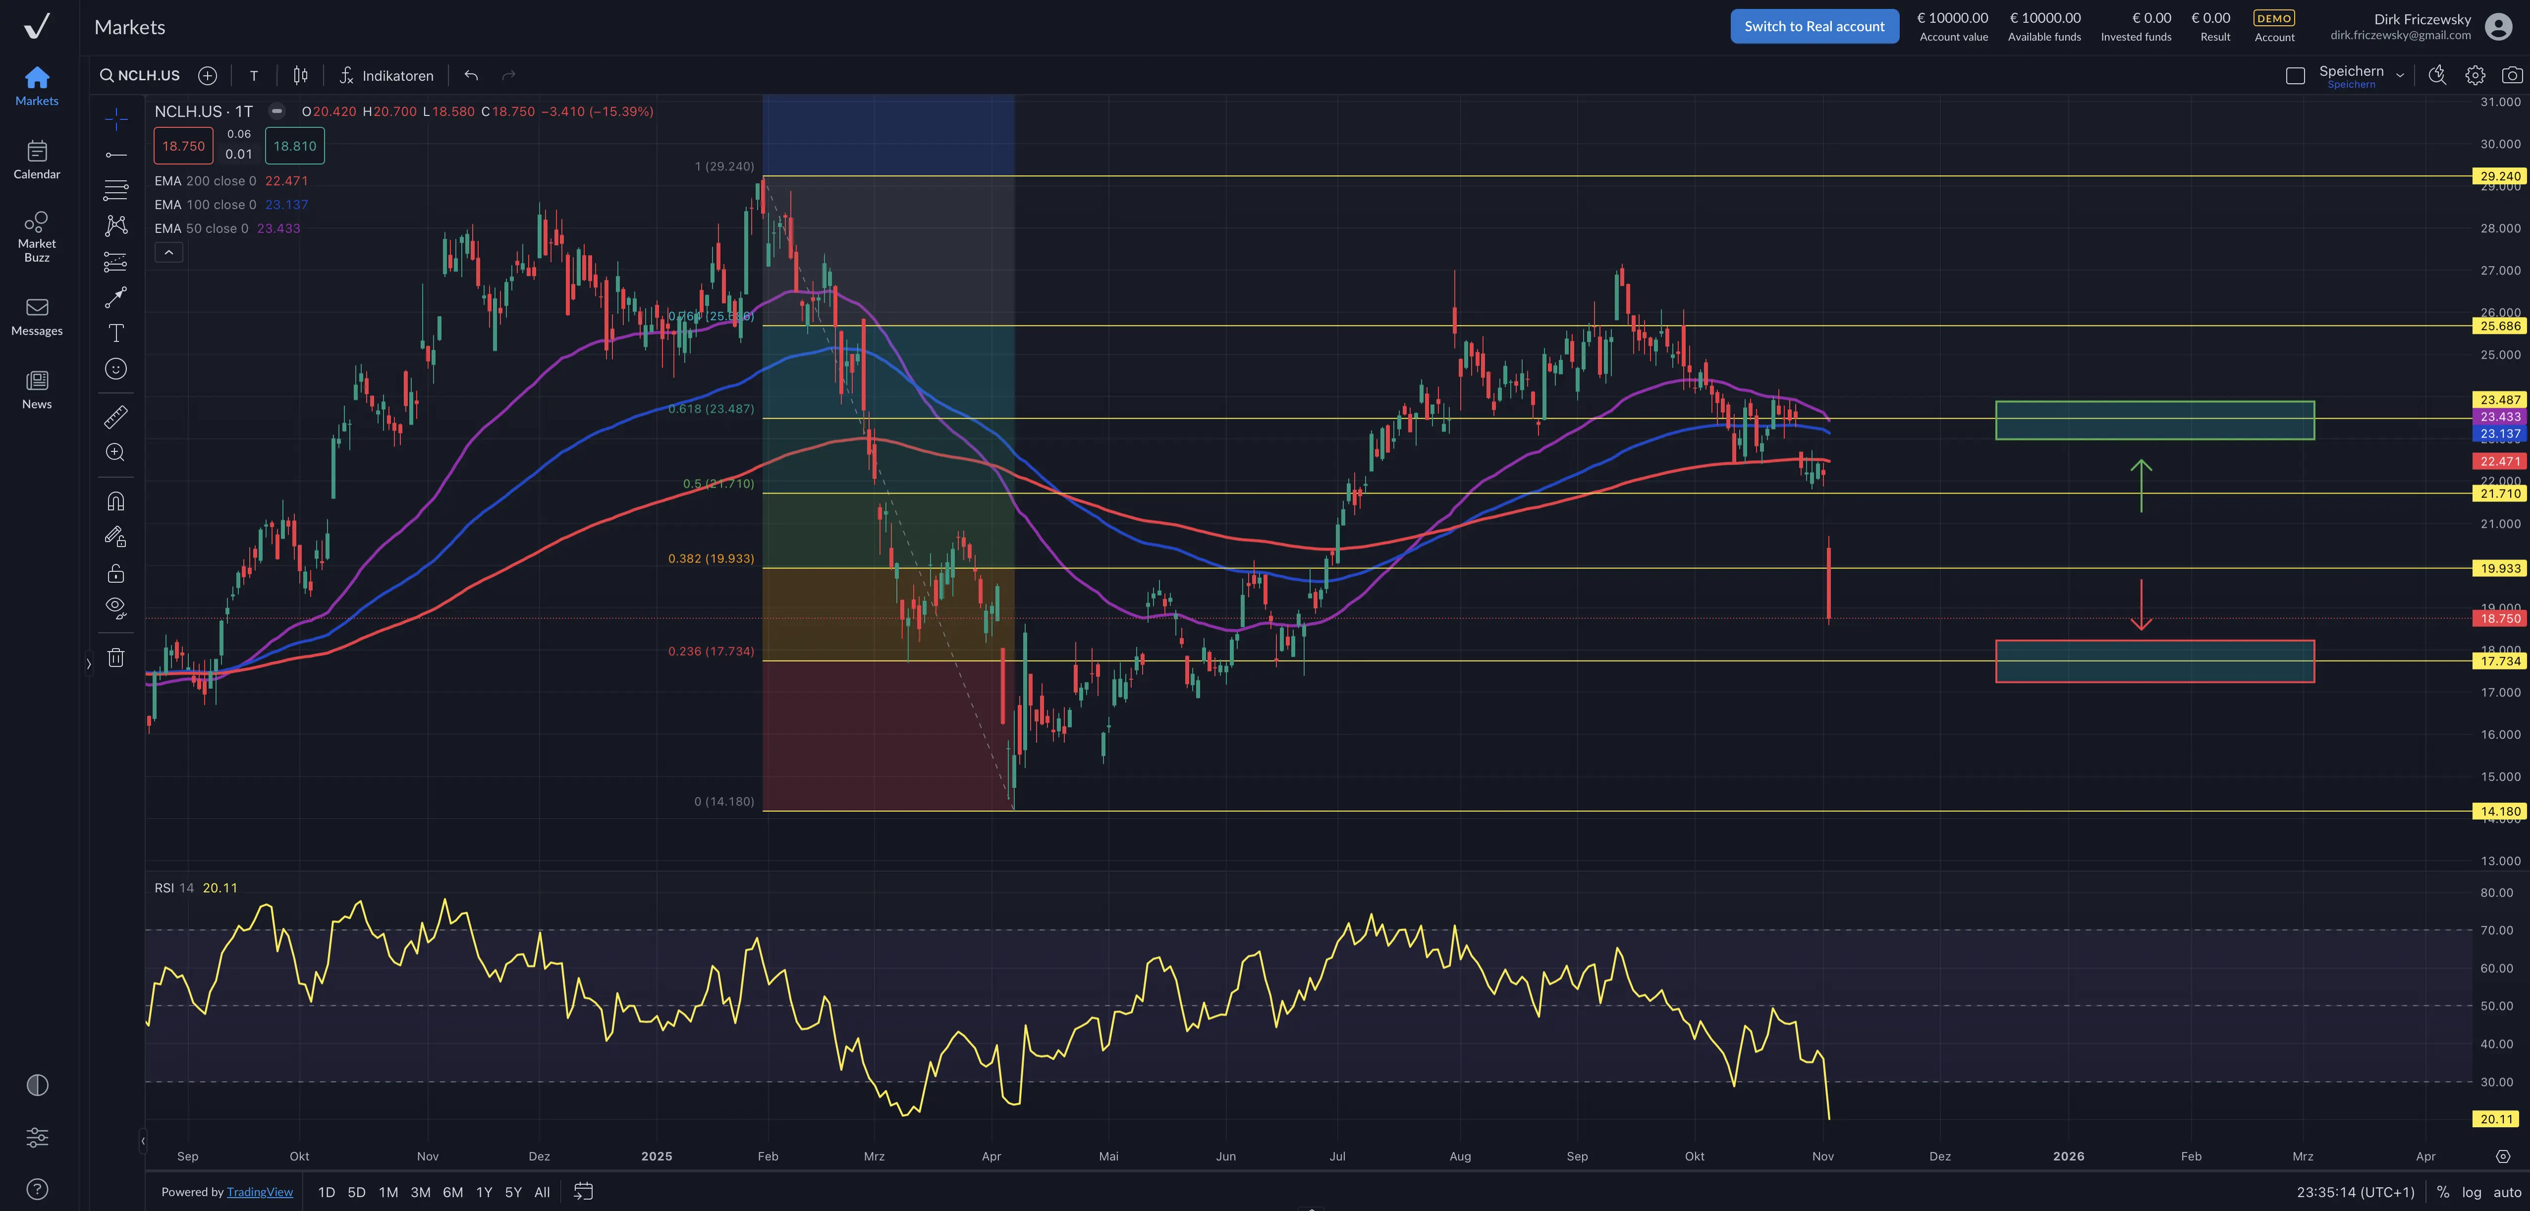Image resolution: width=2530 pixels, height=1211 pixels.
Task: Open the emoji icons drawing tool
Action: (116, 369)
